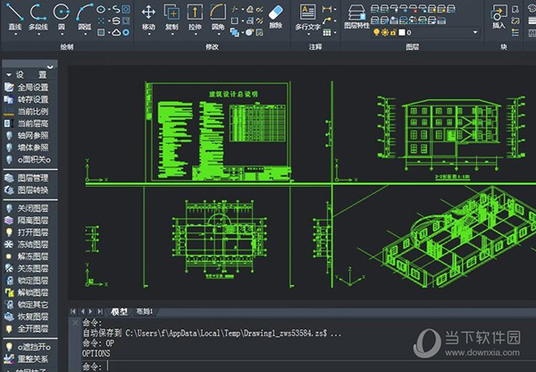Click 当前层高 current floor height

click(27, 123)
